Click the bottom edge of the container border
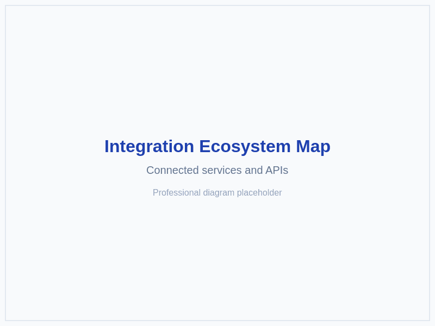 217,319
